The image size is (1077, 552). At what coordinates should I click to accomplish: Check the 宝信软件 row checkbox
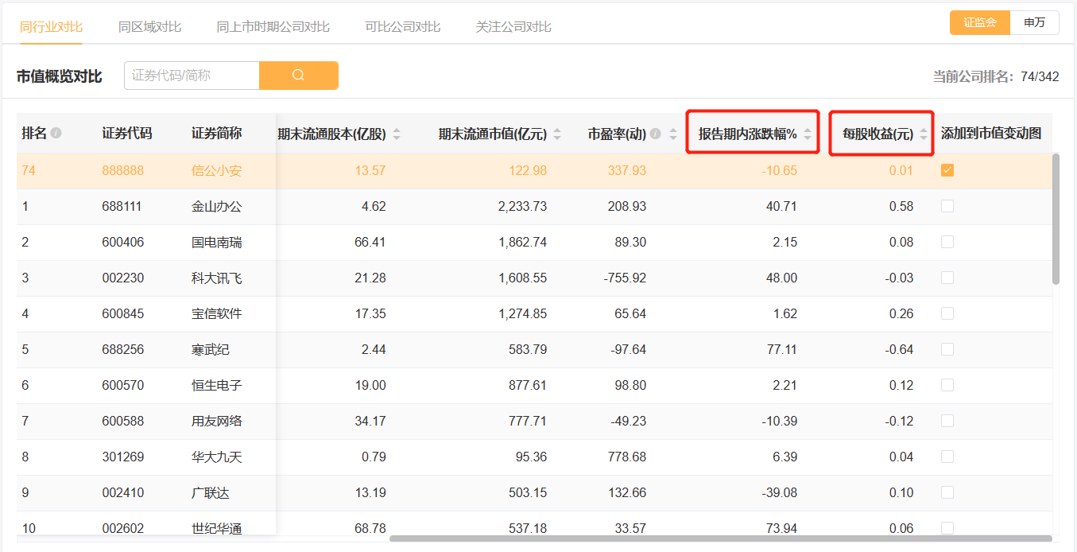pos(947,313)
